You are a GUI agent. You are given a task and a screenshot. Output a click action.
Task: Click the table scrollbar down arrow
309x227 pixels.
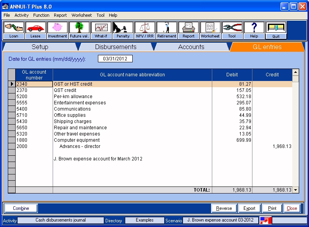pyautogui.click(x=295, y=190)
